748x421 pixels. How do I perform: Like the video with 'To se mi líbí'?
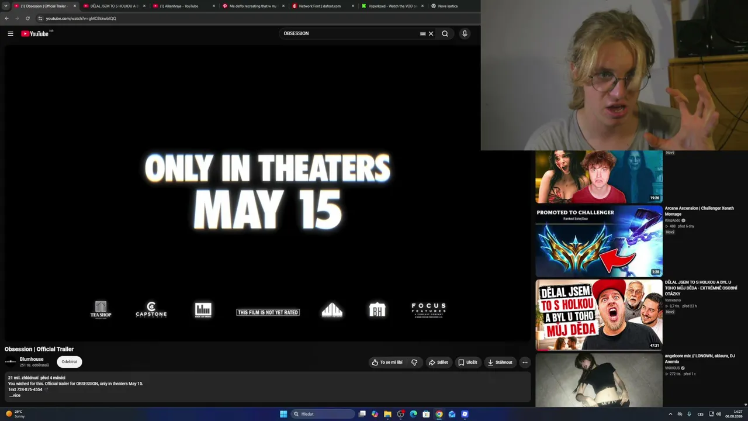[x=387, y=363]
